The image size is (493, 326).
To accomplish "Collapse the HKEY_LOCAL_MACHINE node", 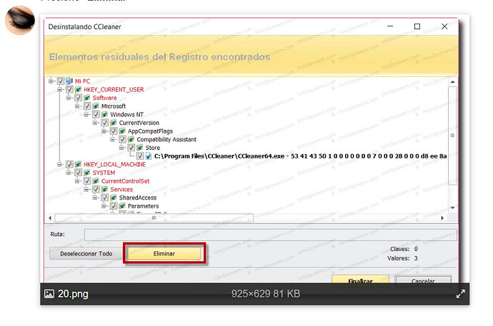I will coord(59,164).
